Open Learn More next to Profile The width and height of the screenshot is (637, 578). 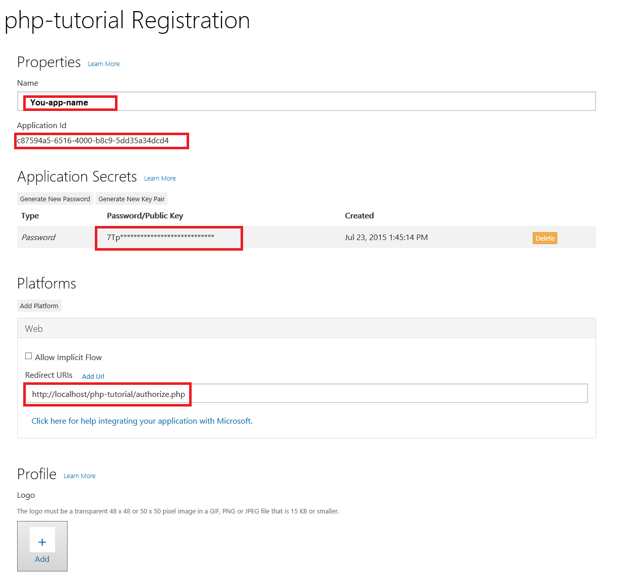[79, 476]
